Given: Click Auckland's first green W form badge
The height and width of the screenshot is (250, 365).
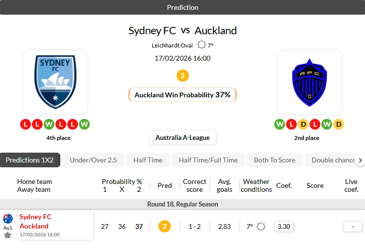Looking at the screenshot, I should point(280,124).
